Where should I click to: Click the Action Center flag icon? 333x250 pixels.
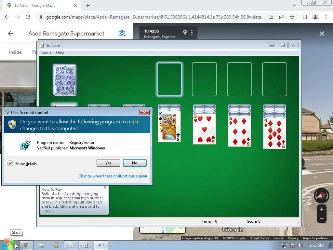(x=292, y=245)
